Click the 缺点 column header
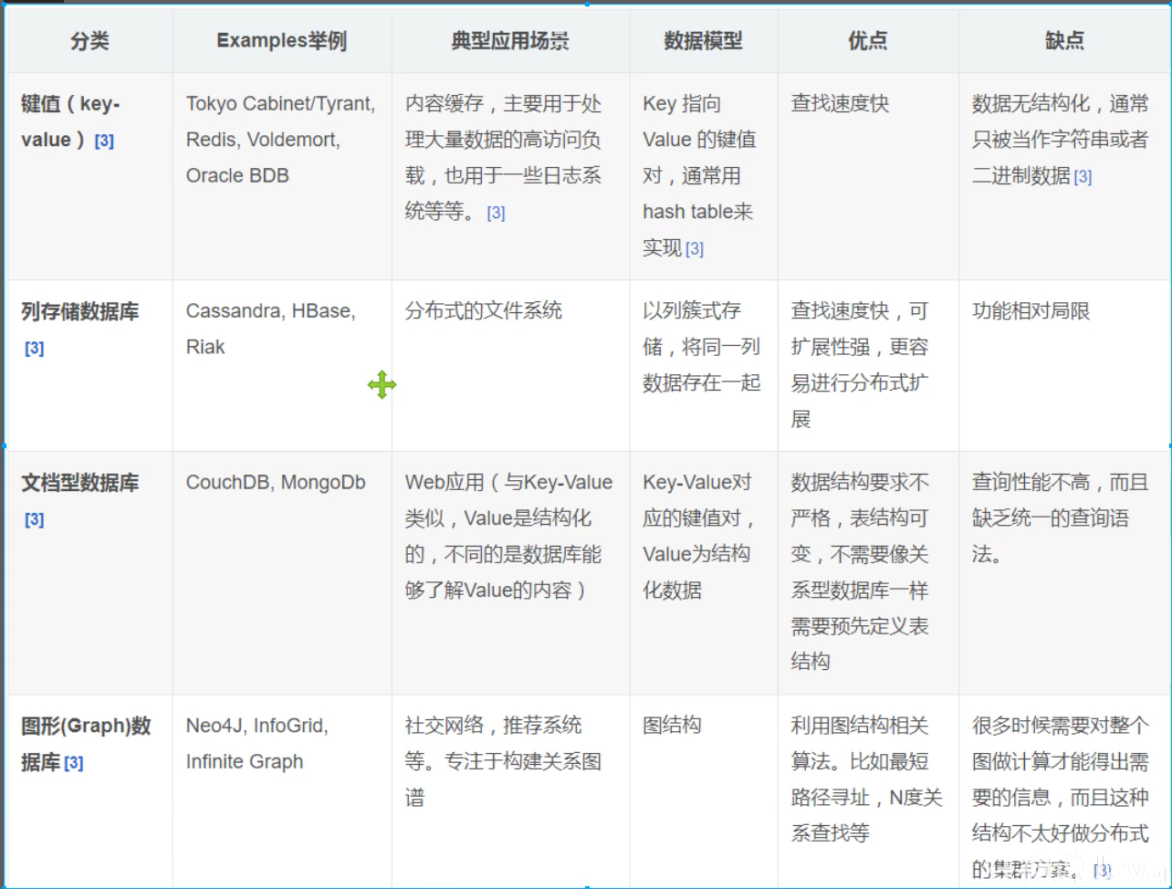The width and height of the screenshot is (1172, 889). (1064, 40)
